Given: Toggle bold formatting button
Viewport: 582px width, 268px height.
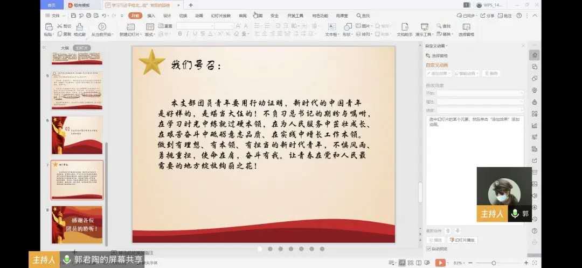Looking at the screenshot, I should tap(180, 34).
